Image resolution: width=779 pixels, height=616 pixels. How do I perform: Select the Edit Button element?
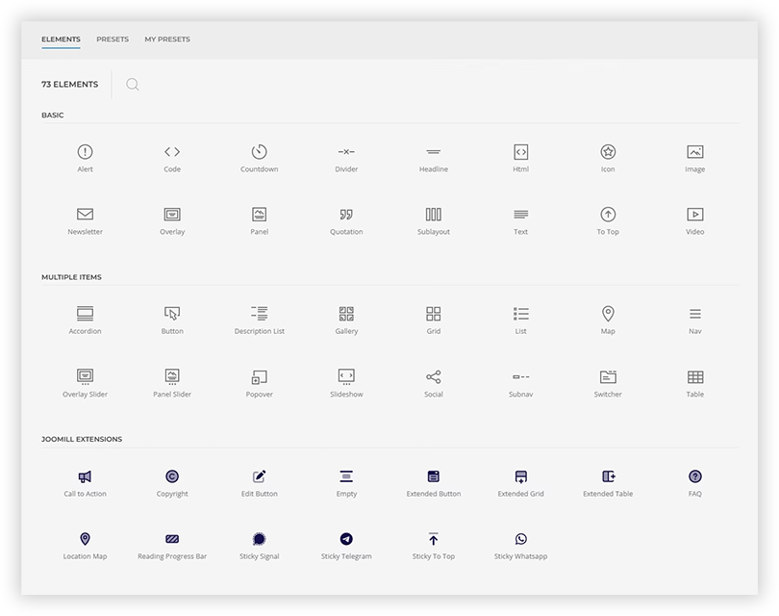[260, 483]
